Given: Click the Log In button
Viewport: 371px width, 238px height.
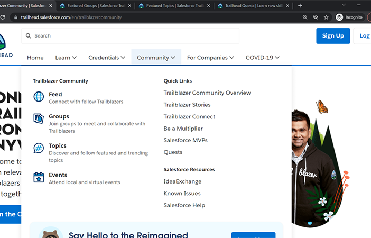Looking at the screenshot, I should tap(362, 36).
